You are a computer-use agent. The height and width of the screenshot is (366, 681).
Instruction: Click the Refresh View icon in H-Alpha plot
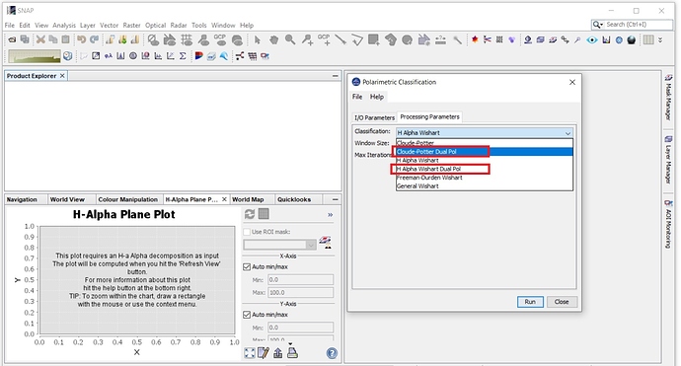pyautogui.click(x=250, y=214)
